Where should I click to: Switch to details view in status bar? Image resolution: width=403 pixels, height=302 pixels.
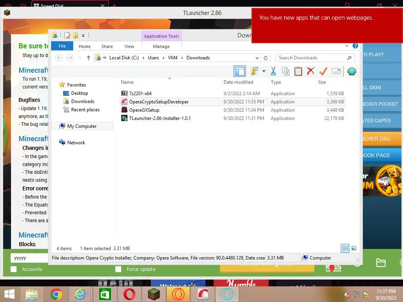[x=345, y=248]
